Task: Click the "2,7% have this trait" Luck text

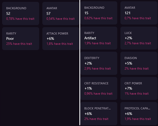Action: click(x=138, y=43)
